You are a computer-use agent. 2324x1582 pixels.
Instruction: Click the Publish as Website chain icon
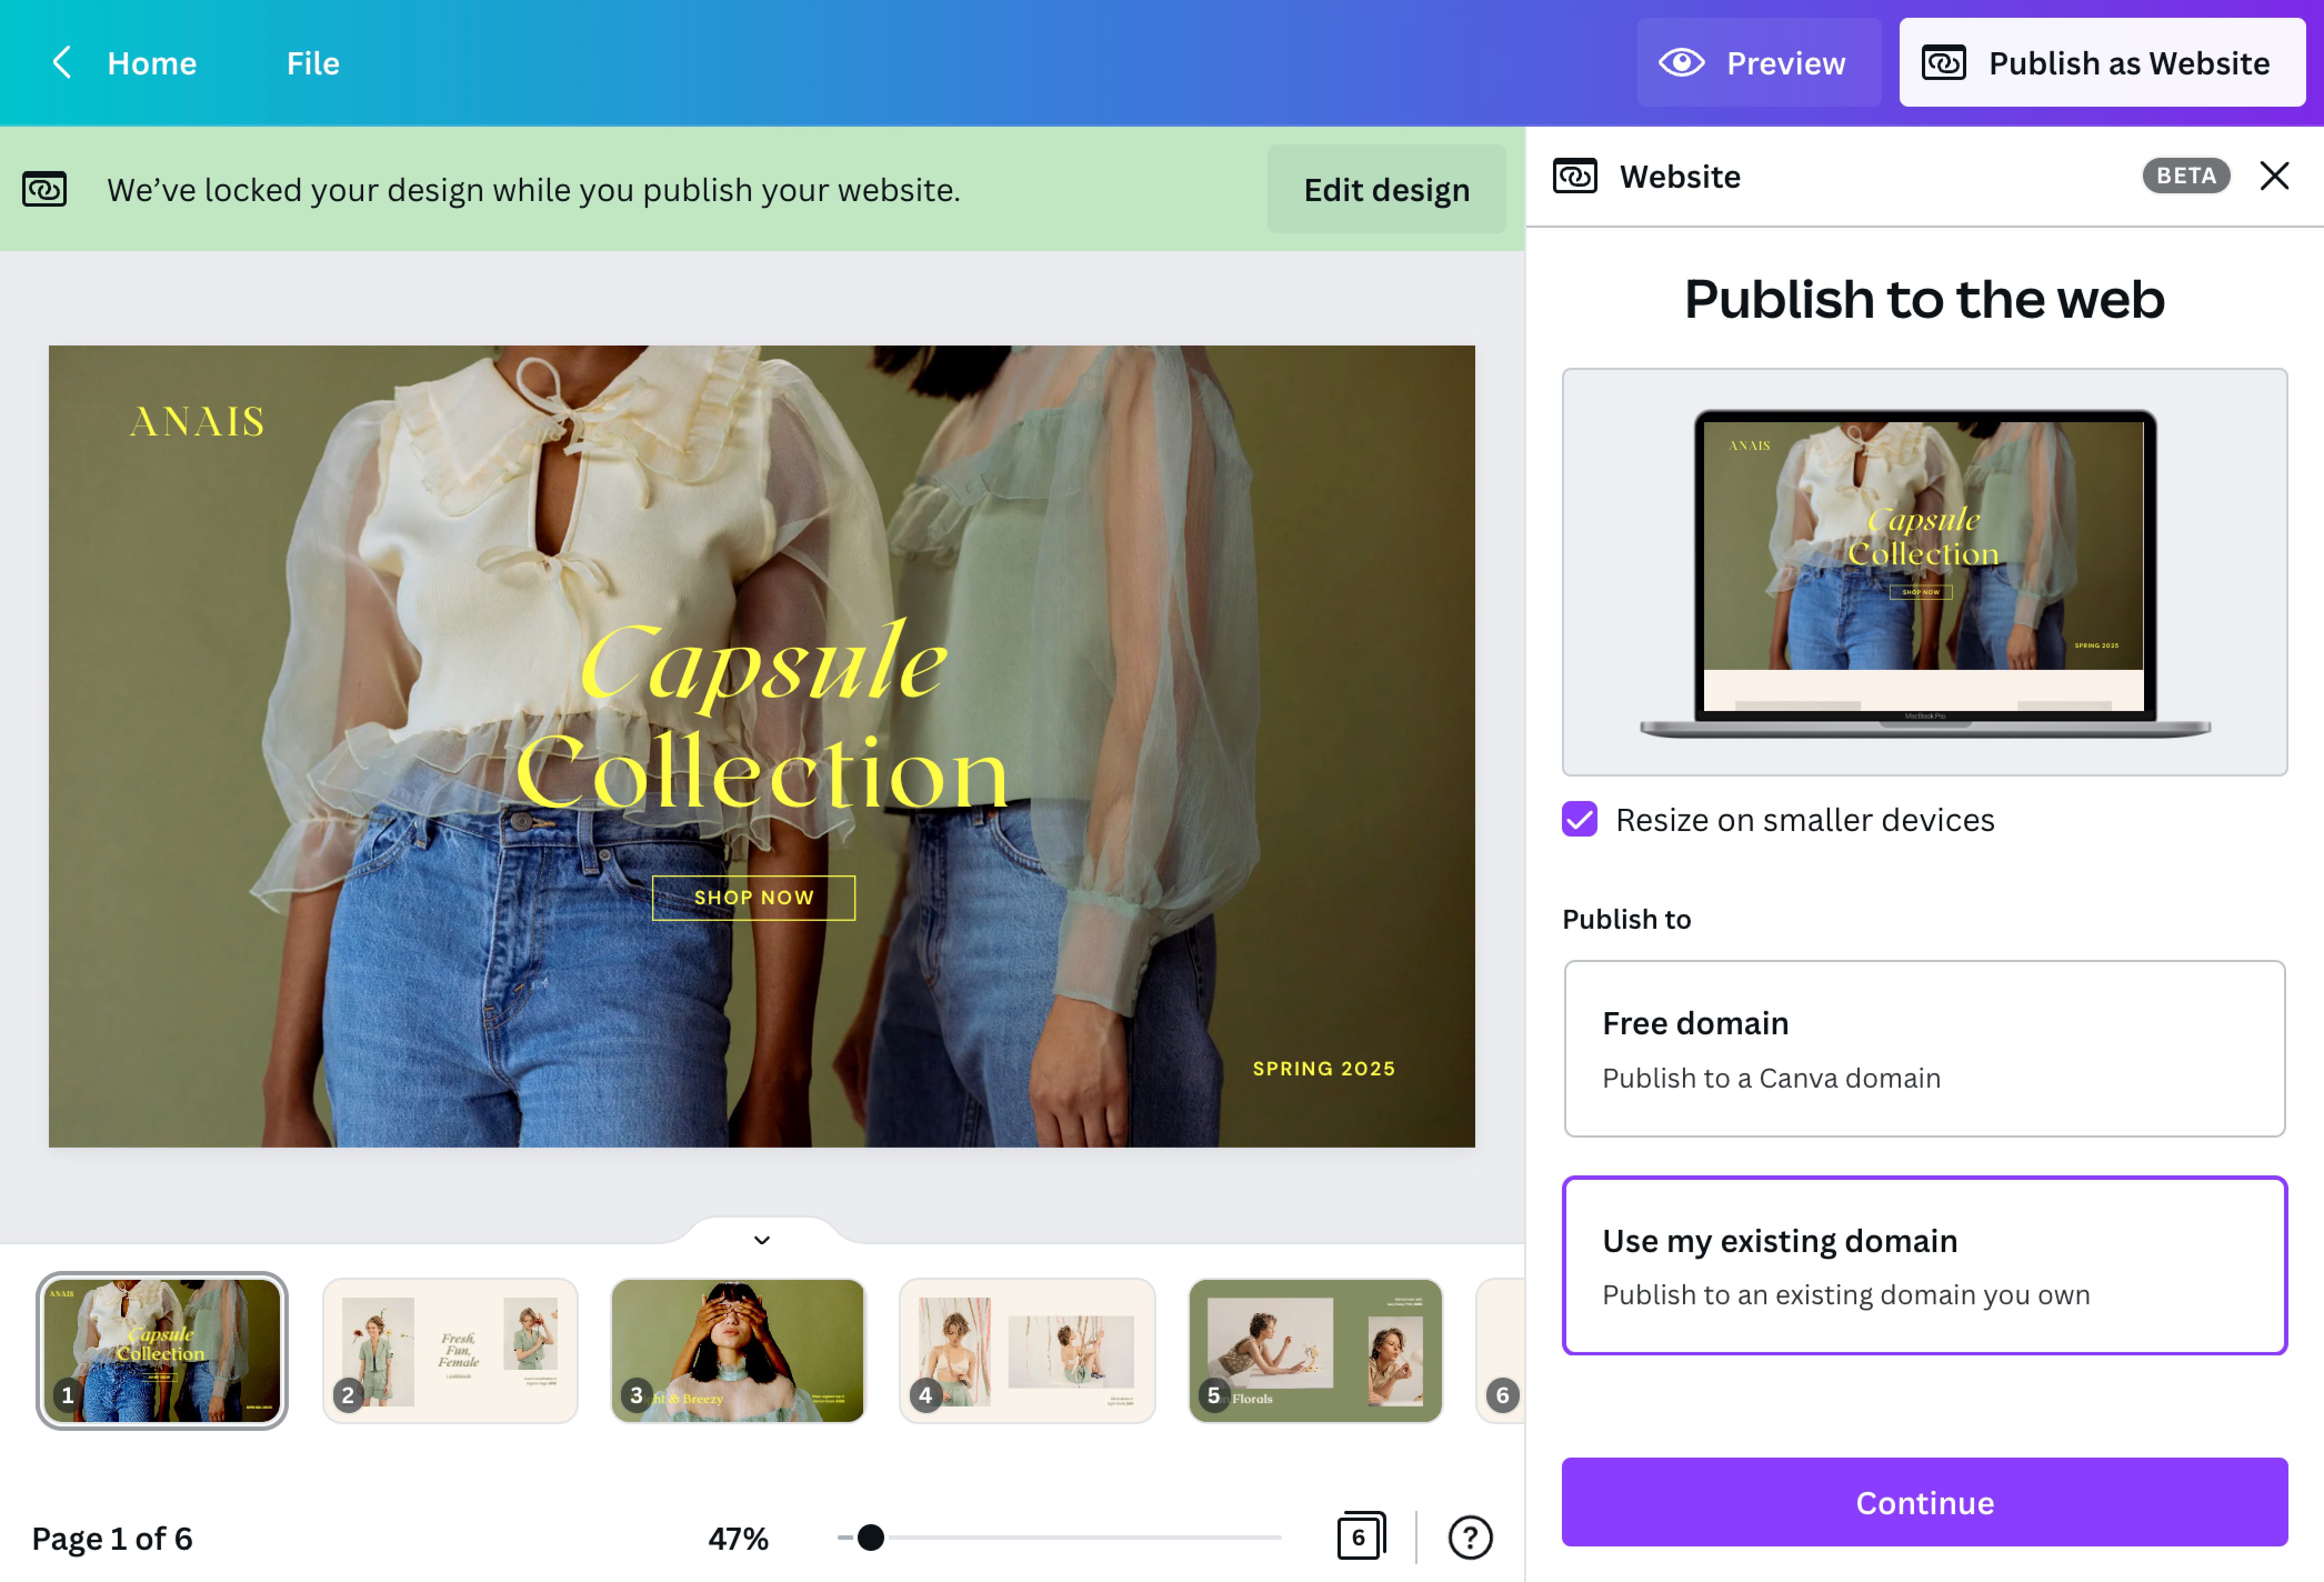[1944, 63]
